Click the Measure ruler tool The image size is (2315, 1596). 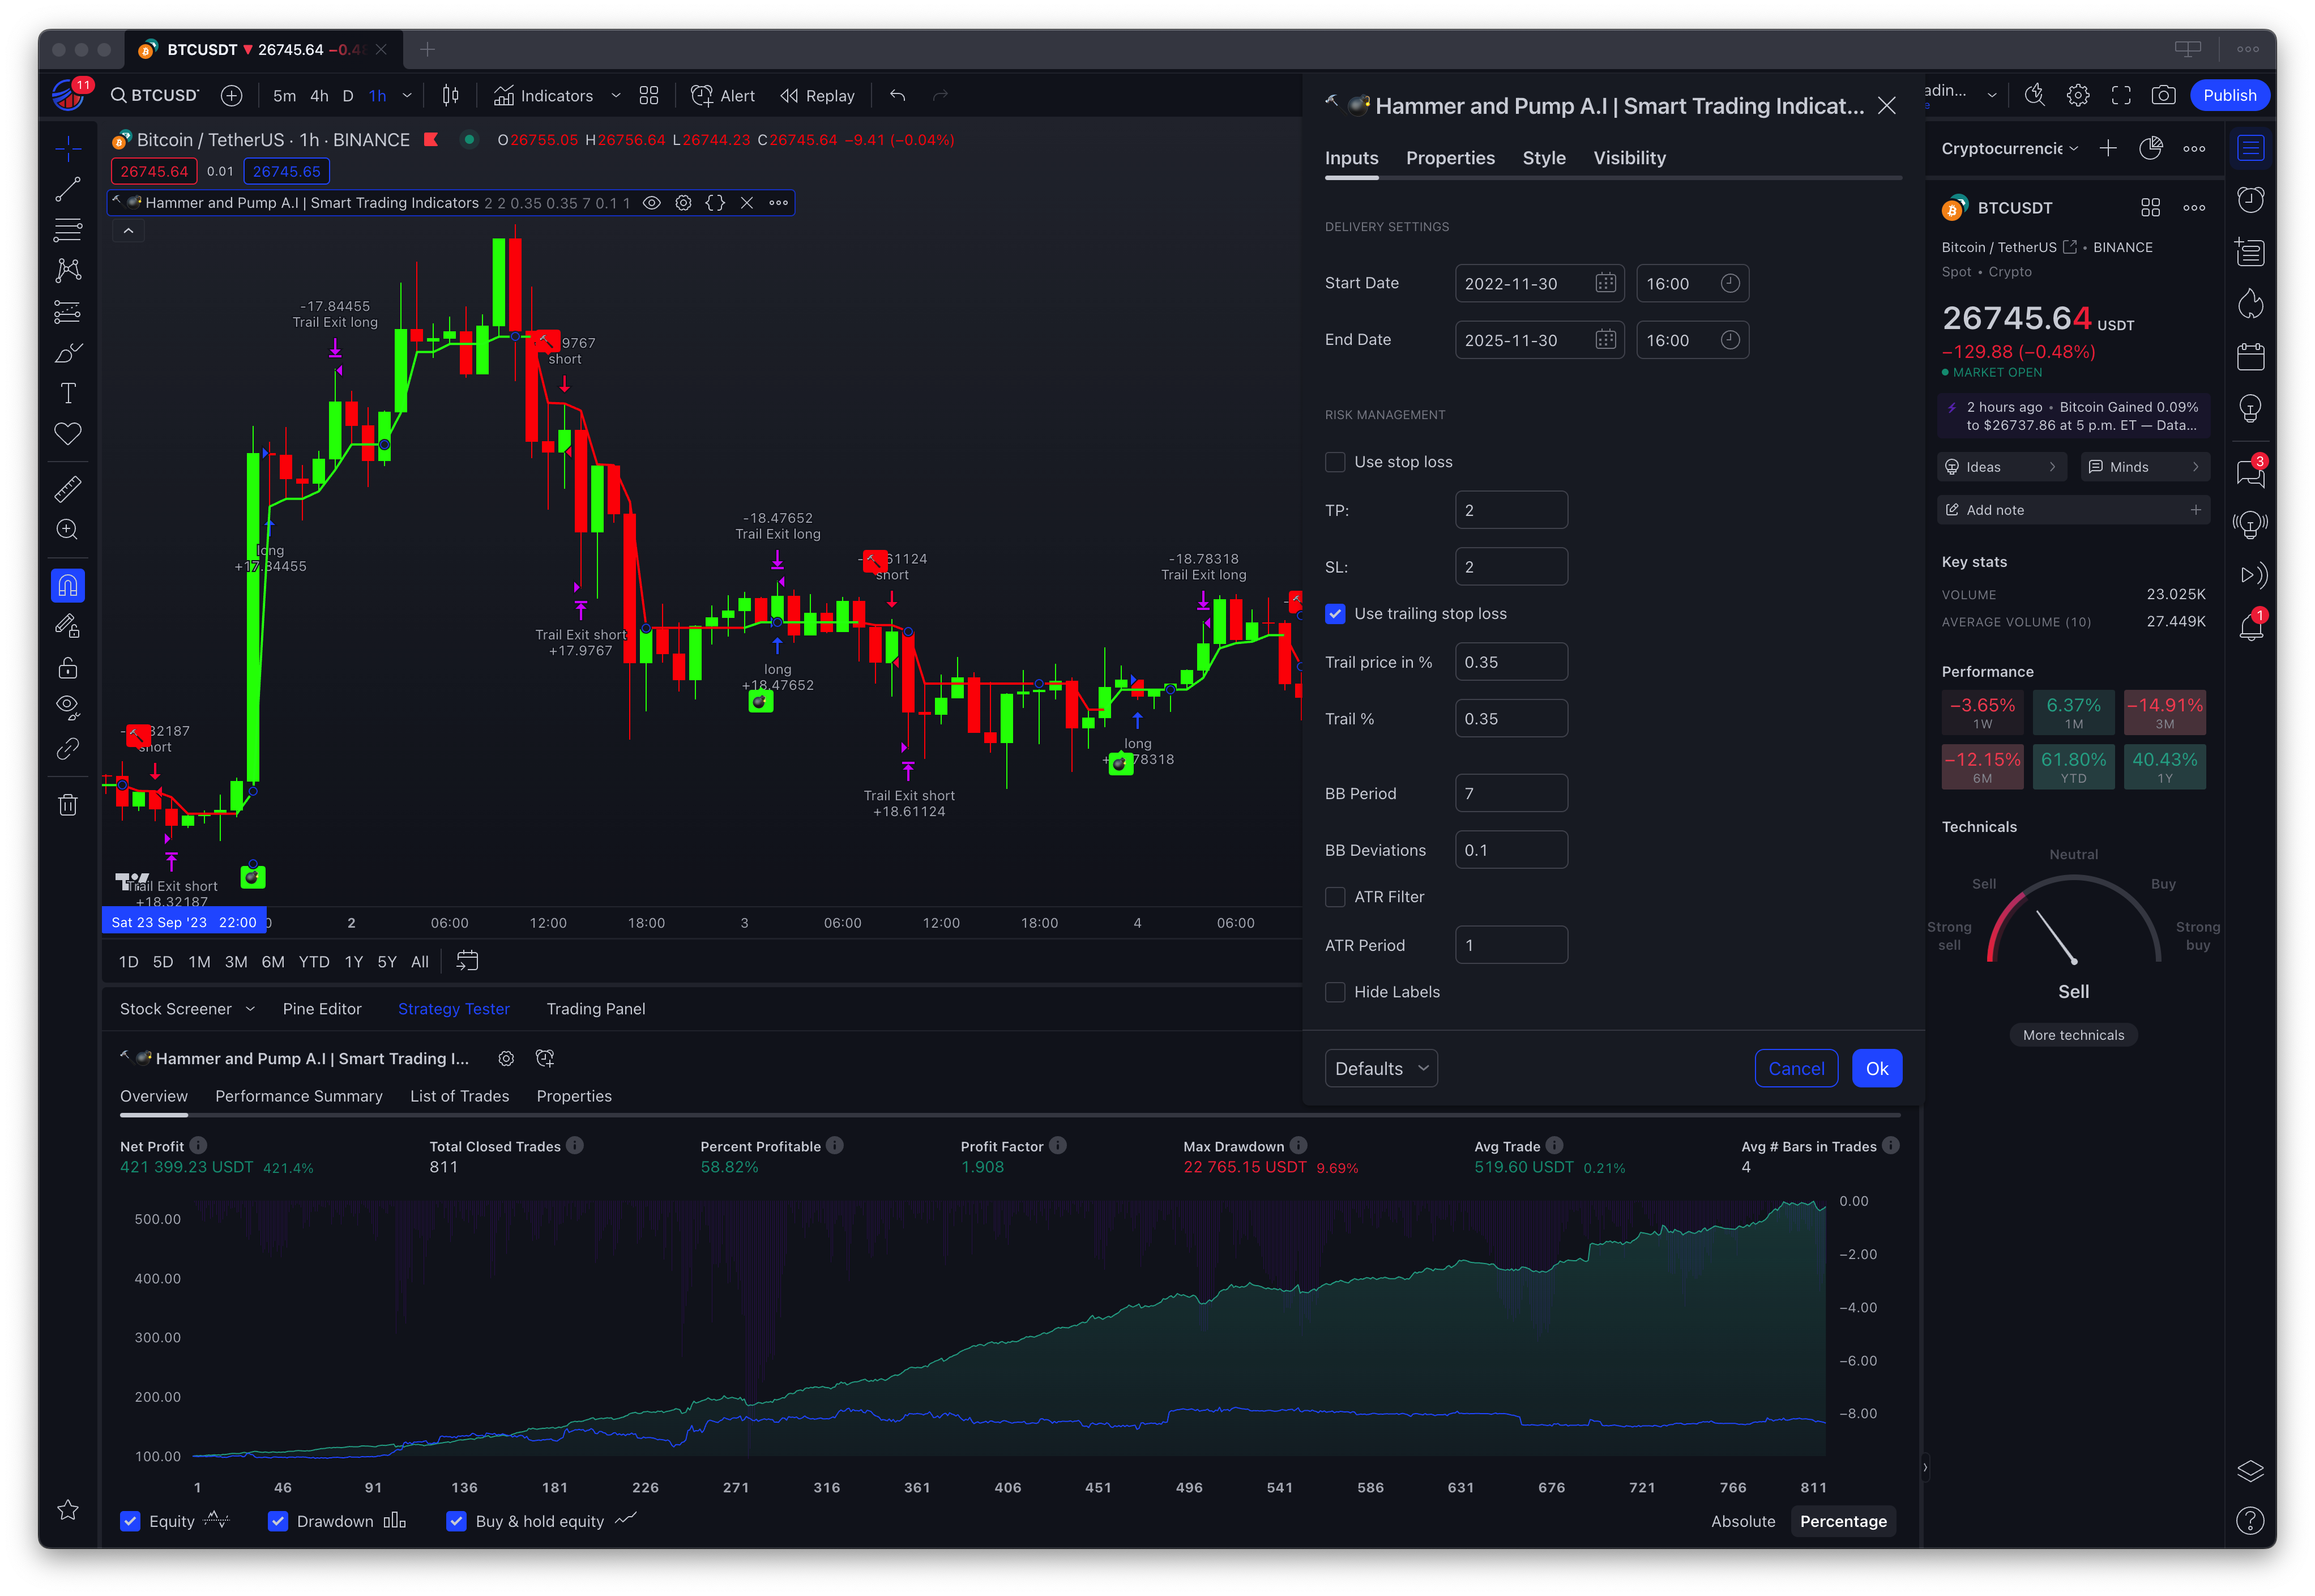point(67,489)
